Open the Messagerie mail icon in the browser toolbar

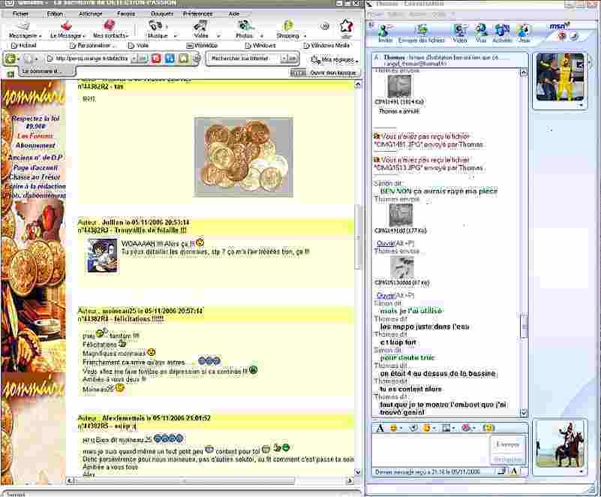23,26
